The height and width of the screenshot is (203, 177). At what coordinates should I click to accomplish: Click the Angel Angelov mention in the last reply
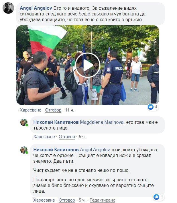pos(95,150)
